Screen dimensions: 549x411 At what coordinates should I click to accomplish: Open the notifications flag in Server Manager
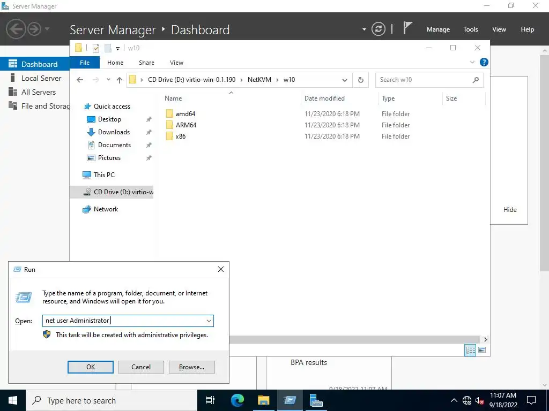pyautogui.click(x=407, y=28)
